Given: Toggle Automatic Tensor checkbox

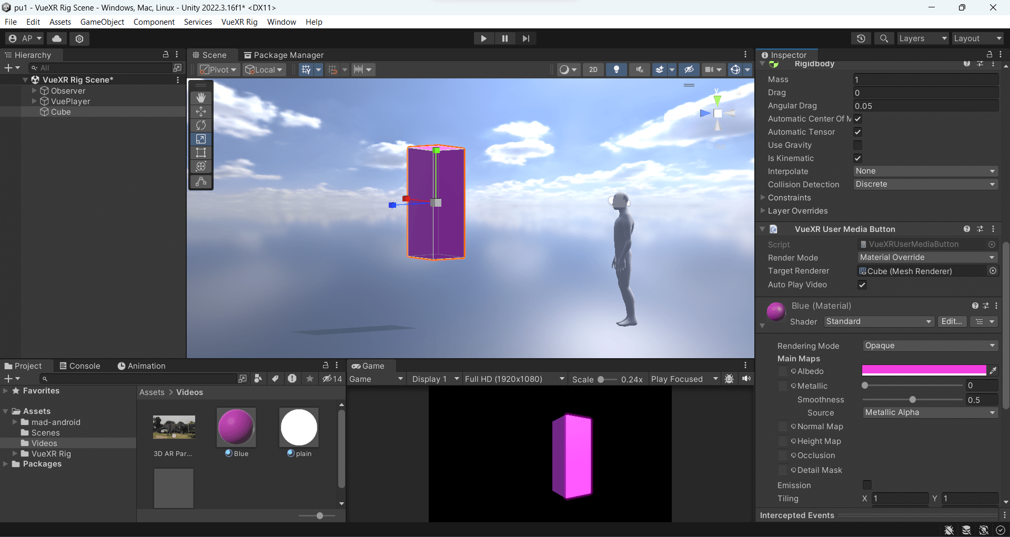Looking at the screenshot, I should point(857,132).
